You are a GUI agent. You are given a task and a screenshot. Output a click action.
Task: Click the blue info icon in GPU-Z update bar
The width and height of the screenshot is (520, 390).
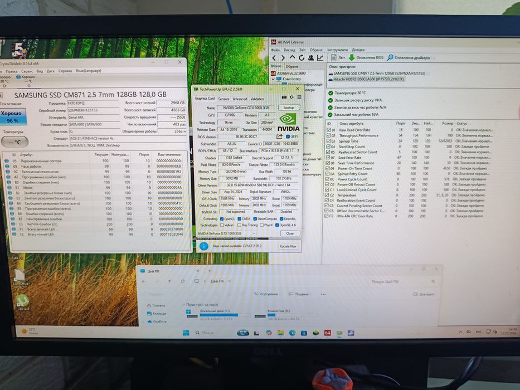point(203,246)
